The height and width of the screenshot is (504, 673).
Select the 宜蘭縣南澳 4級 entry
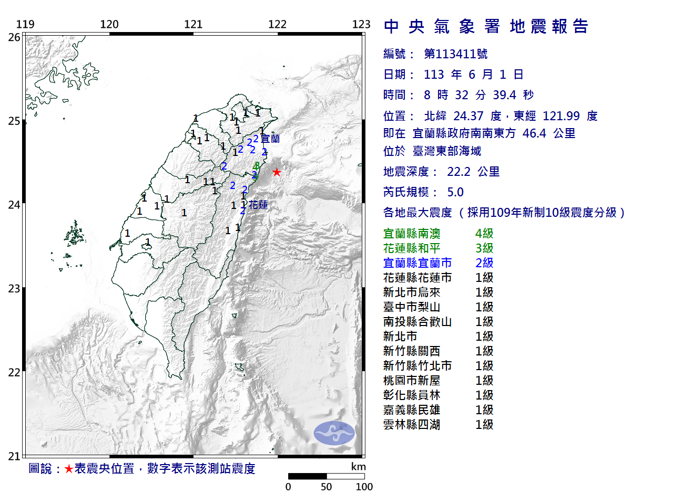click(438, 234)
